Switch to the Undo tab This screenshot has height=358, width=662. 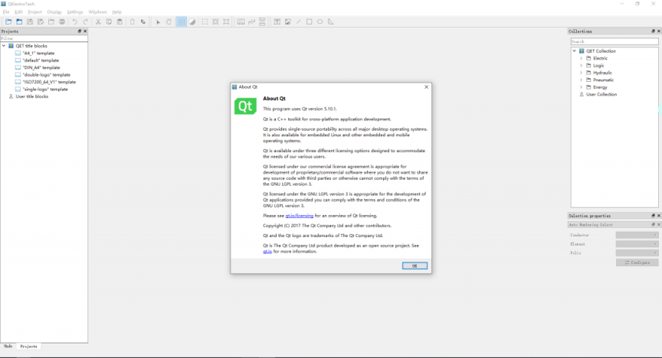point(8,347)
